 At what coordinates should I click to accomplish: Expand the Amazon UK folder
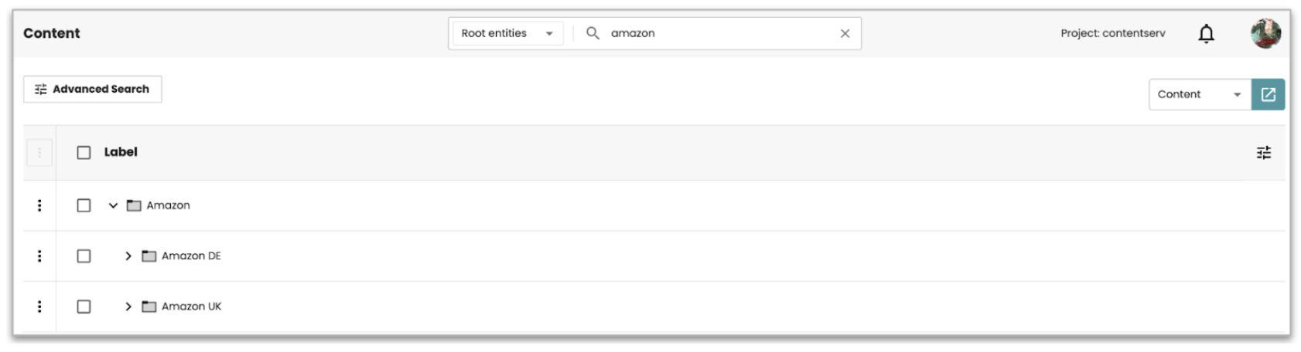coord(128,306)
